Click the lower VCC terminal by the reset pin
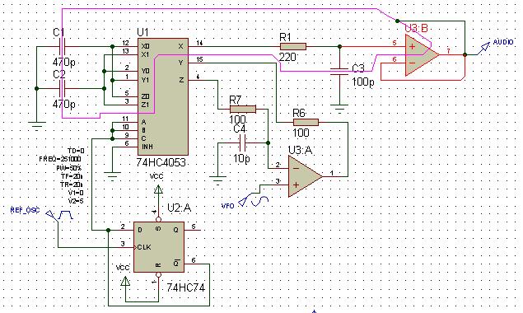523x313 pixels. [125, 281]
